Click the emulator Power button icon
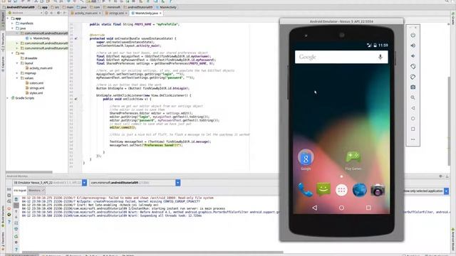Viewport: 456px width, 256px height. tap(413, 35)
